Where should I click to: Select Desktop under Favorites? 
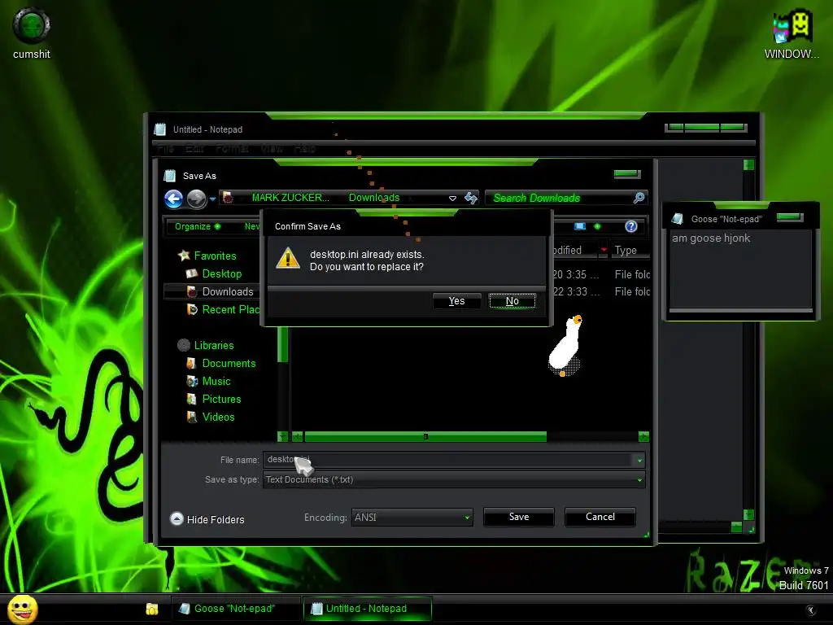[221, 273]
